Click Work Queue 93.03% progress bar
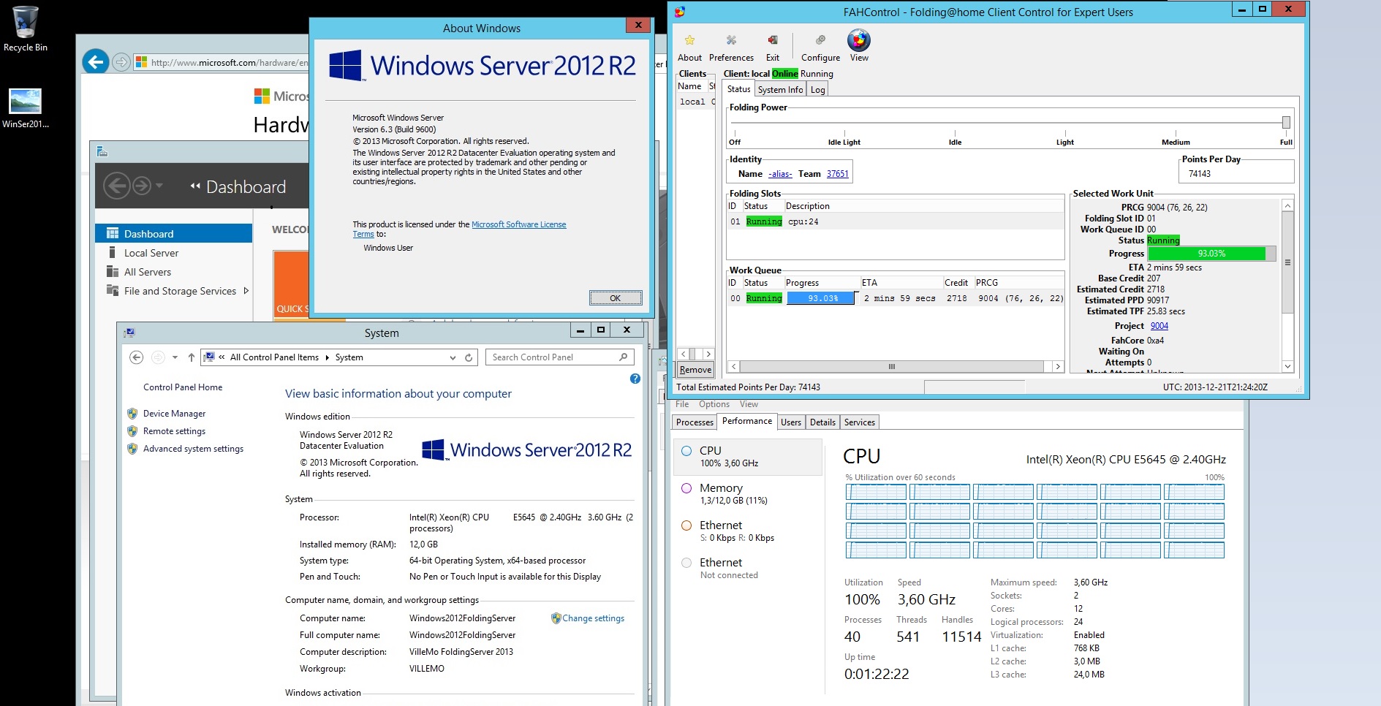The width and height of the screenshot is (1381, 706). (821, 298)
